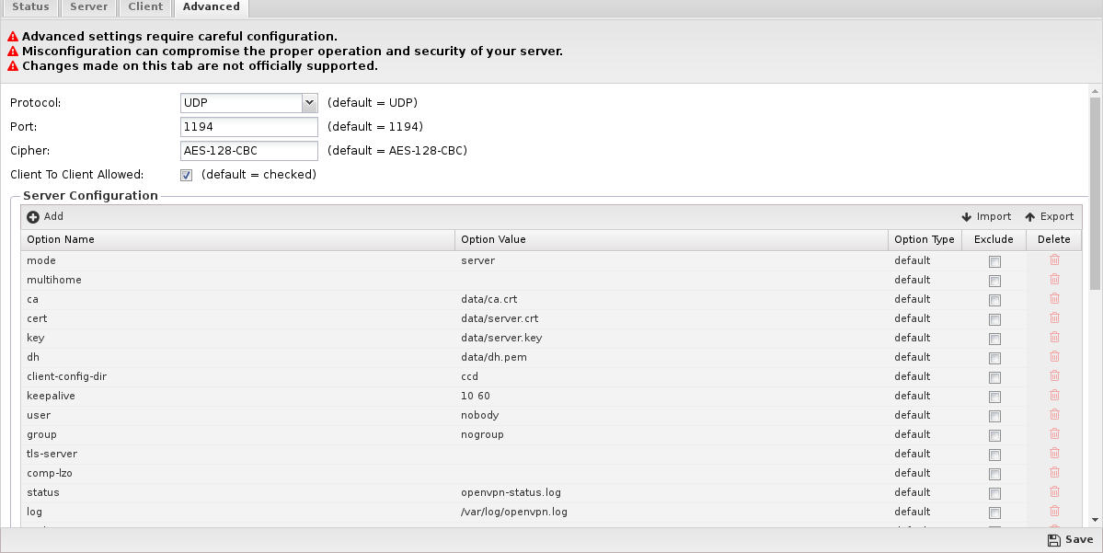Delete the mode option via trash icon

tap(1054, 260)
